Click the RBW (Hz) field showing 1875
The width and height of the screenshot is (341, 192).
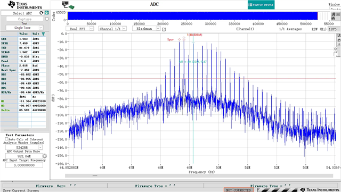click(x=334, y=29)
